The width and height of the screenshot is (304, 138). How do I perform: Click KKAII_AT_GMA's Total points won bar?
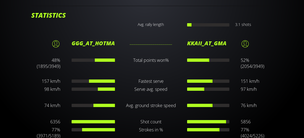(x=208, y=60)
